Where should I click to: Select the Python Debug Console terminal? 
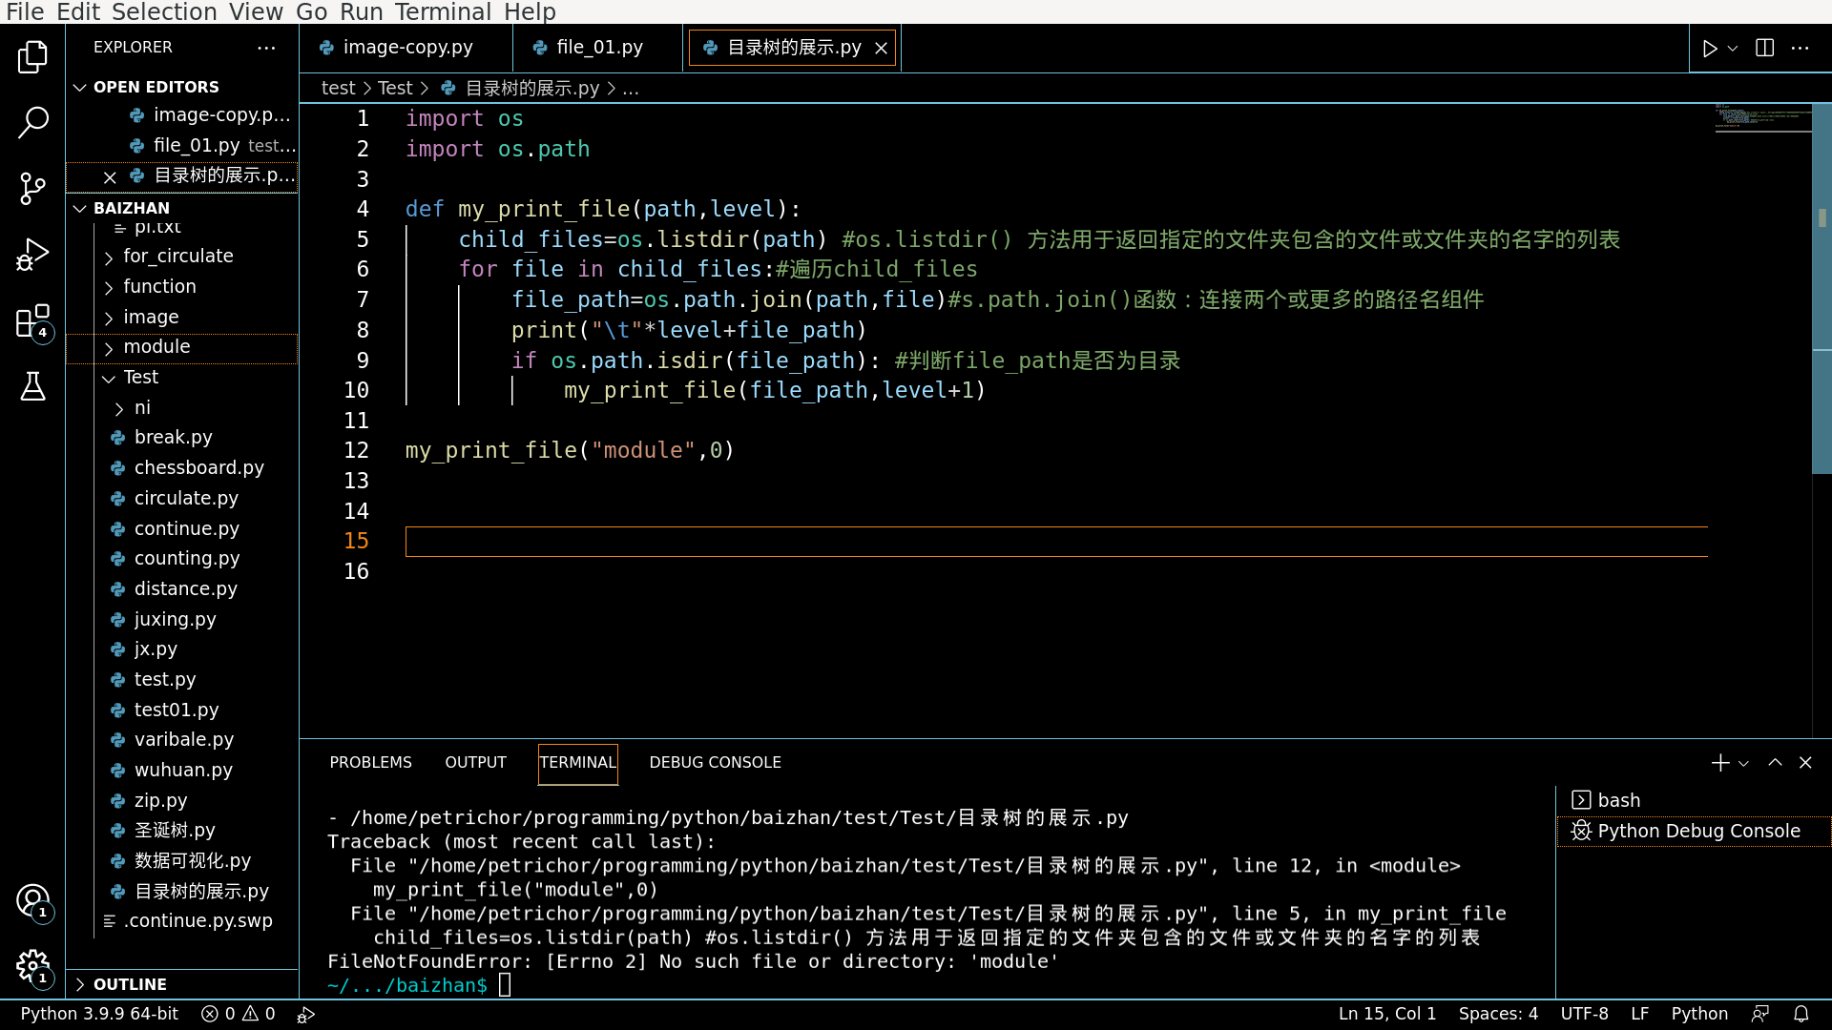click(x=1694, y=831)
